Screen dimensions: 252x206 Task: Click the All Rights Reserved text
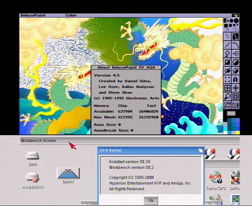point(127,189)
